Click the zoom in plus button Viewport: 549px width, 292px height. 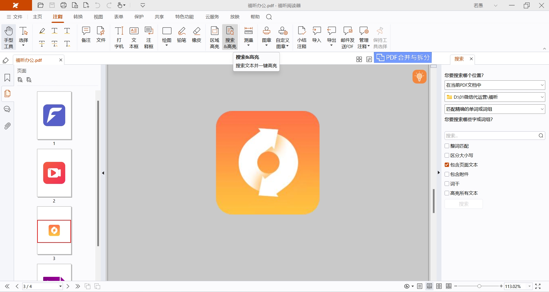(501, 286)
